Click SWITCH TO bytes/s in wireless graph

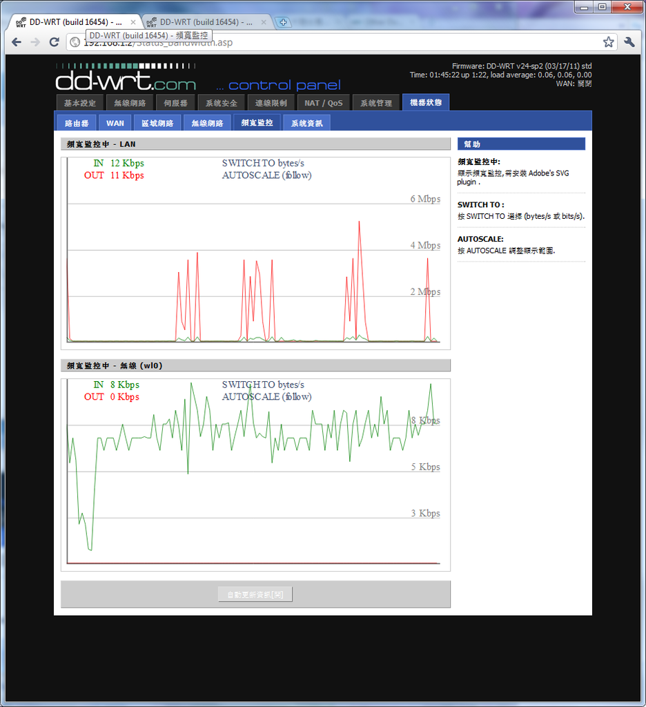pos(263,385)
